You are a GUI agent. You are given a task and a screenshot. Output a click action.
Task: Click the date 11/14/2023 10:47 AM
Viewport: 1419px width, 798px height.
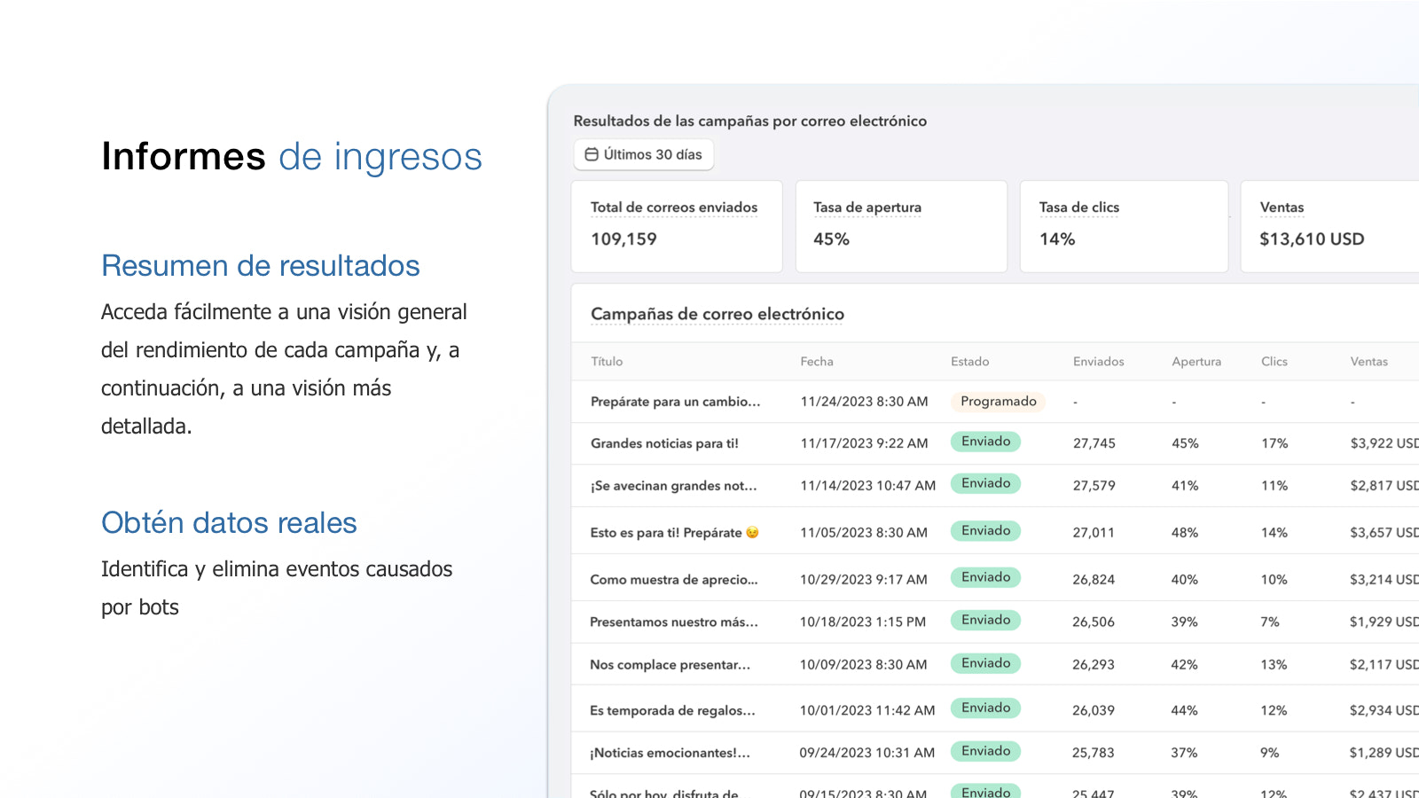pyautogui.click(x=867, y=486)
